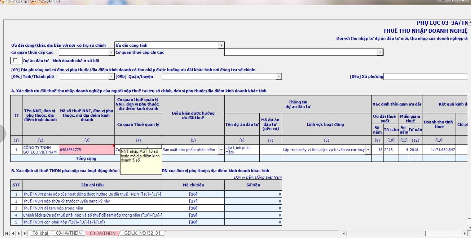
Task: Click the 'Số năm' value 15 cell
Action: 377,150
